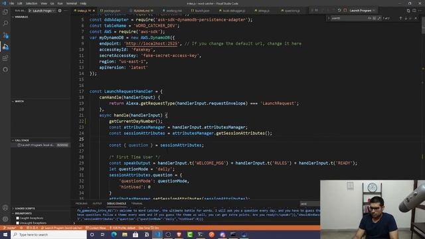Open changes compare icon in editor actions
The width and height of the screenshot is (425, 239).
[x=408, y=11]
